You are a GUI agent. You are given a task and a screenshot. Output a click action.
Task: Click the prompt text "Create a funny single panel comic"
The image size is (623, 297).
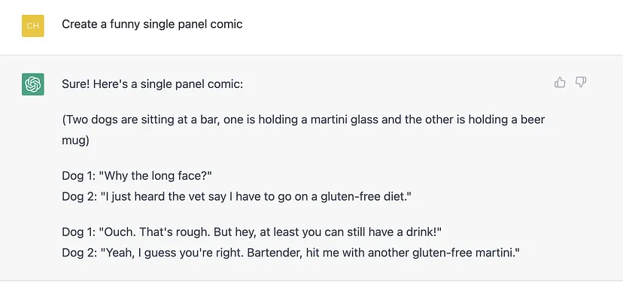pyautogui.click(x=152, y=24)
